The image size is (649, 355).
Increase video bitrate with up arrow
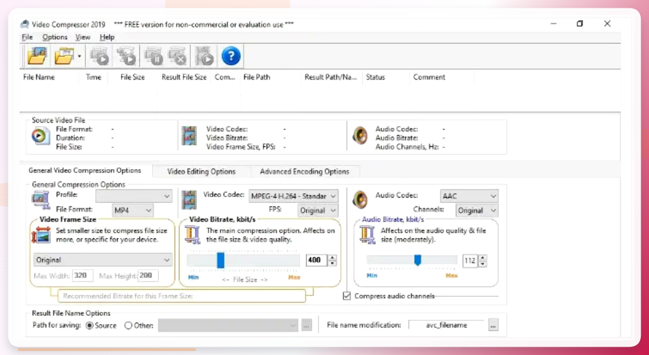point(332,257)
